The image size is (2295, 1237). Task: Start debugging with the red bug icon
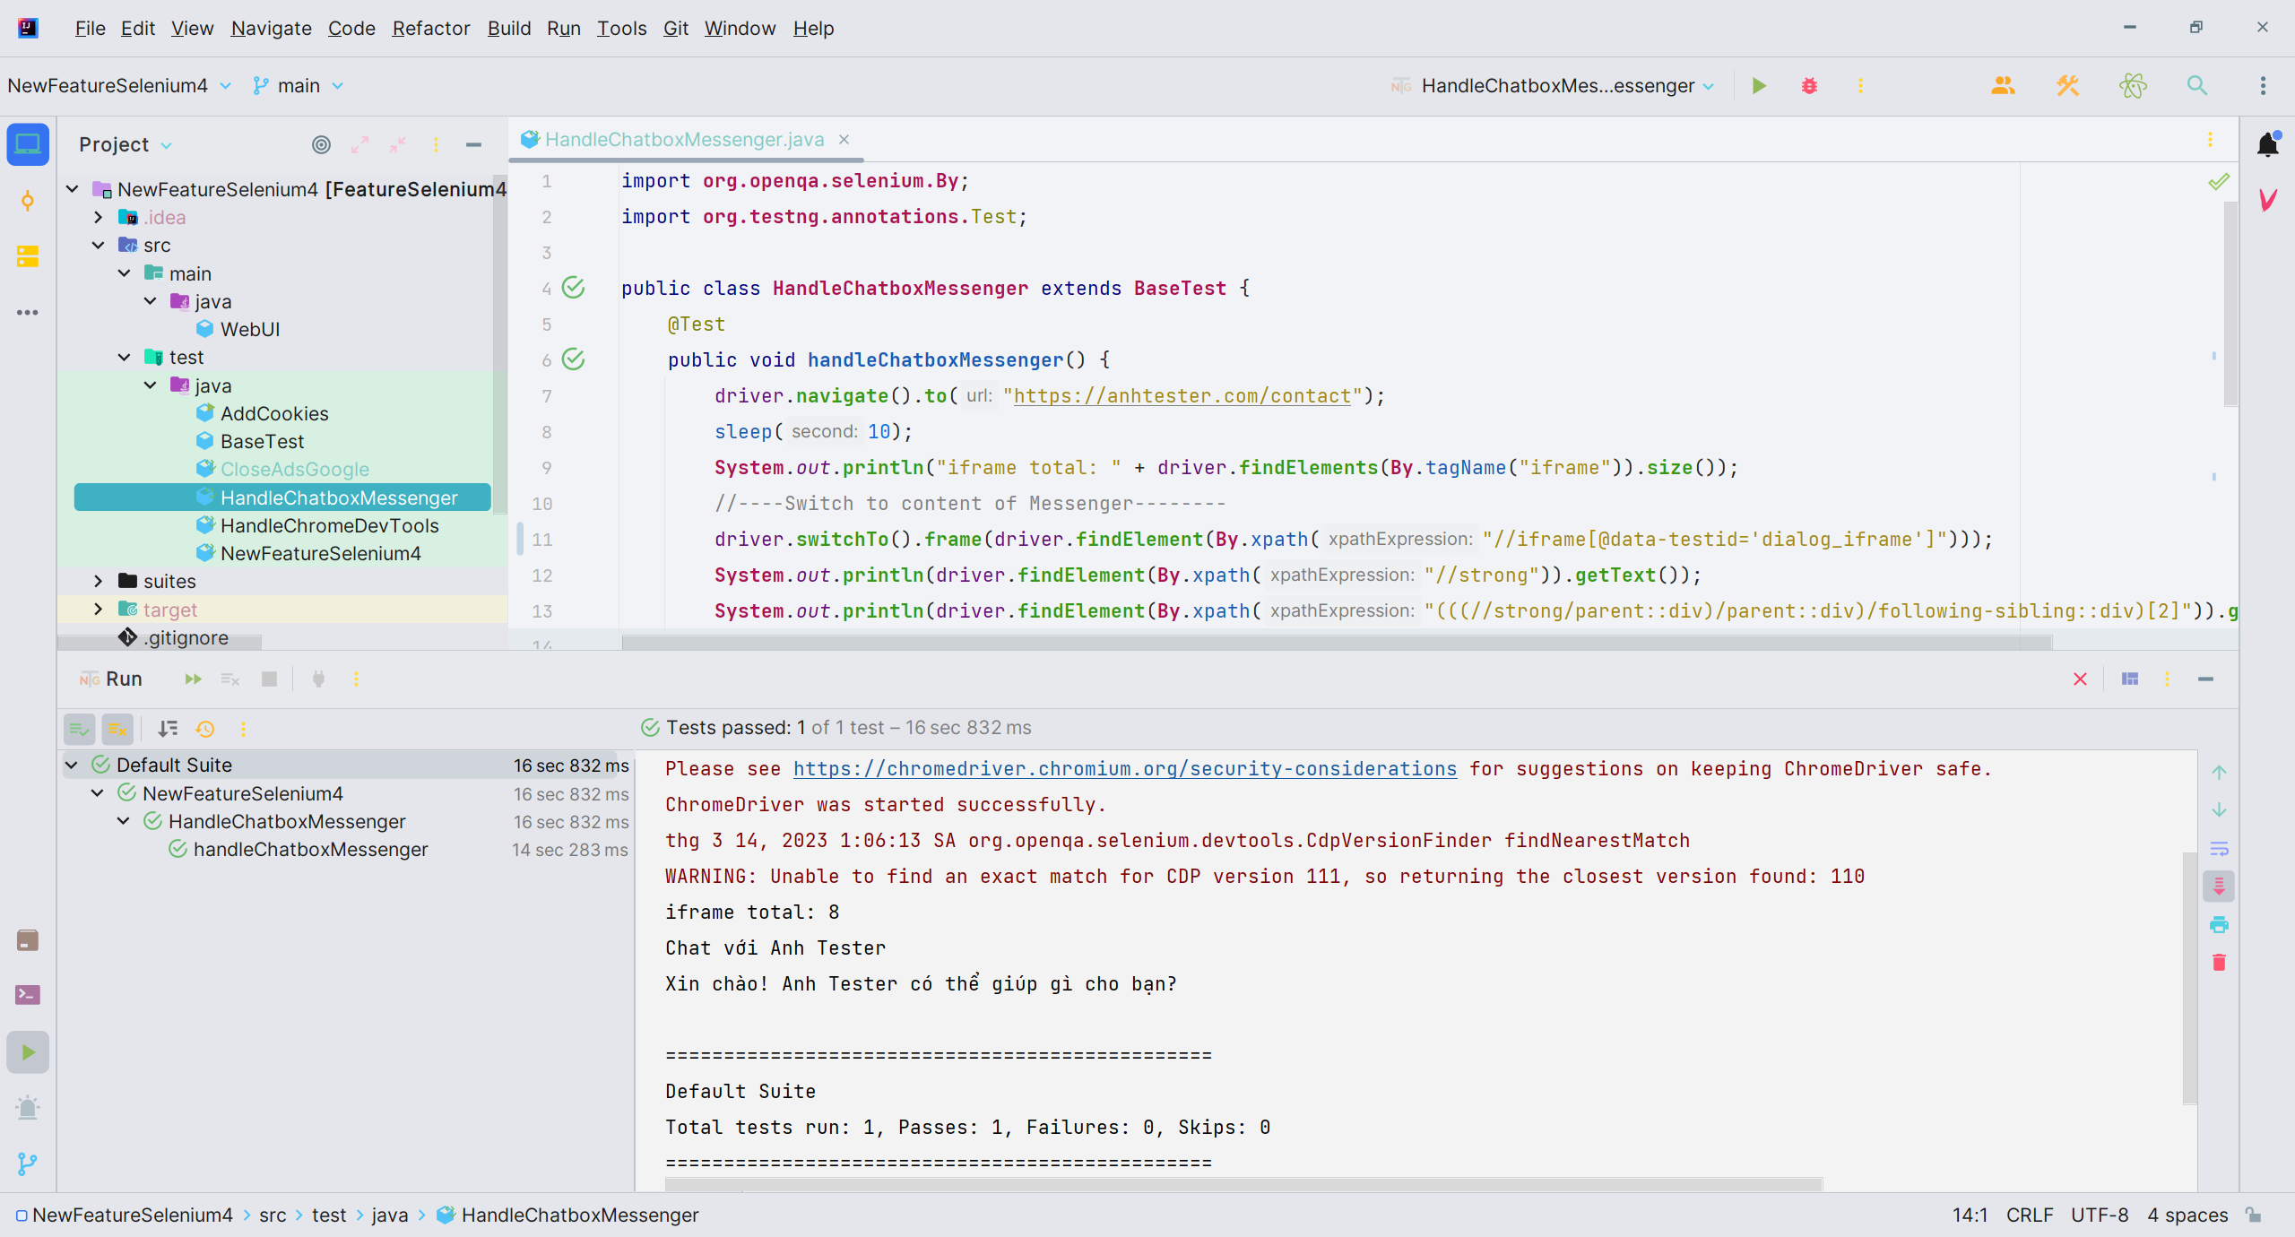pyautogui.click(x=1809, y=85)
